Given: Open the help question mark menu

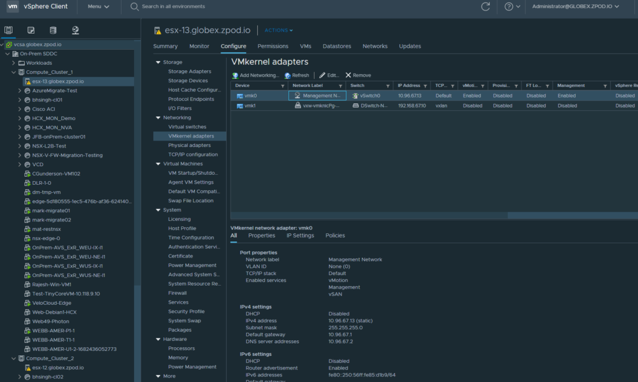Looking at the screenshot, I should (x=512, y=6).
